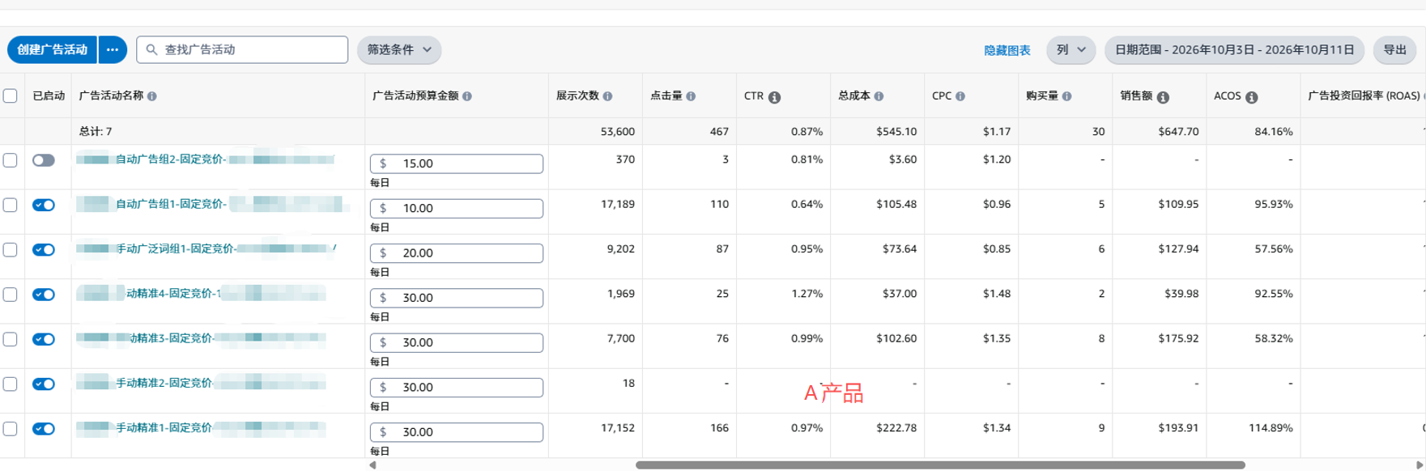Click the right arrow of horizontal scrollbar
Viewport: 1426px width, 471px height.
[x=1419, y=465]
